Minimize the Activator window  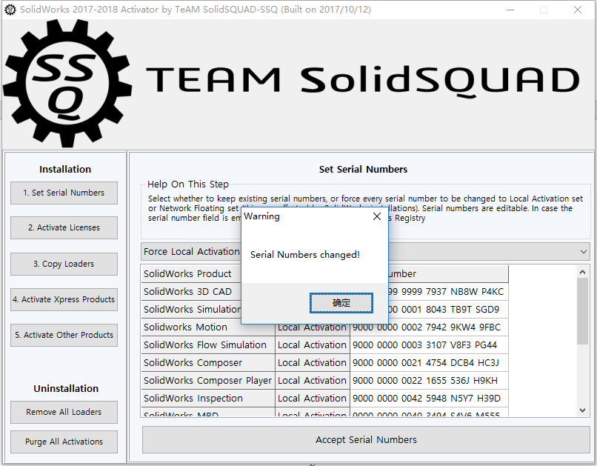[x=510, y=10]
